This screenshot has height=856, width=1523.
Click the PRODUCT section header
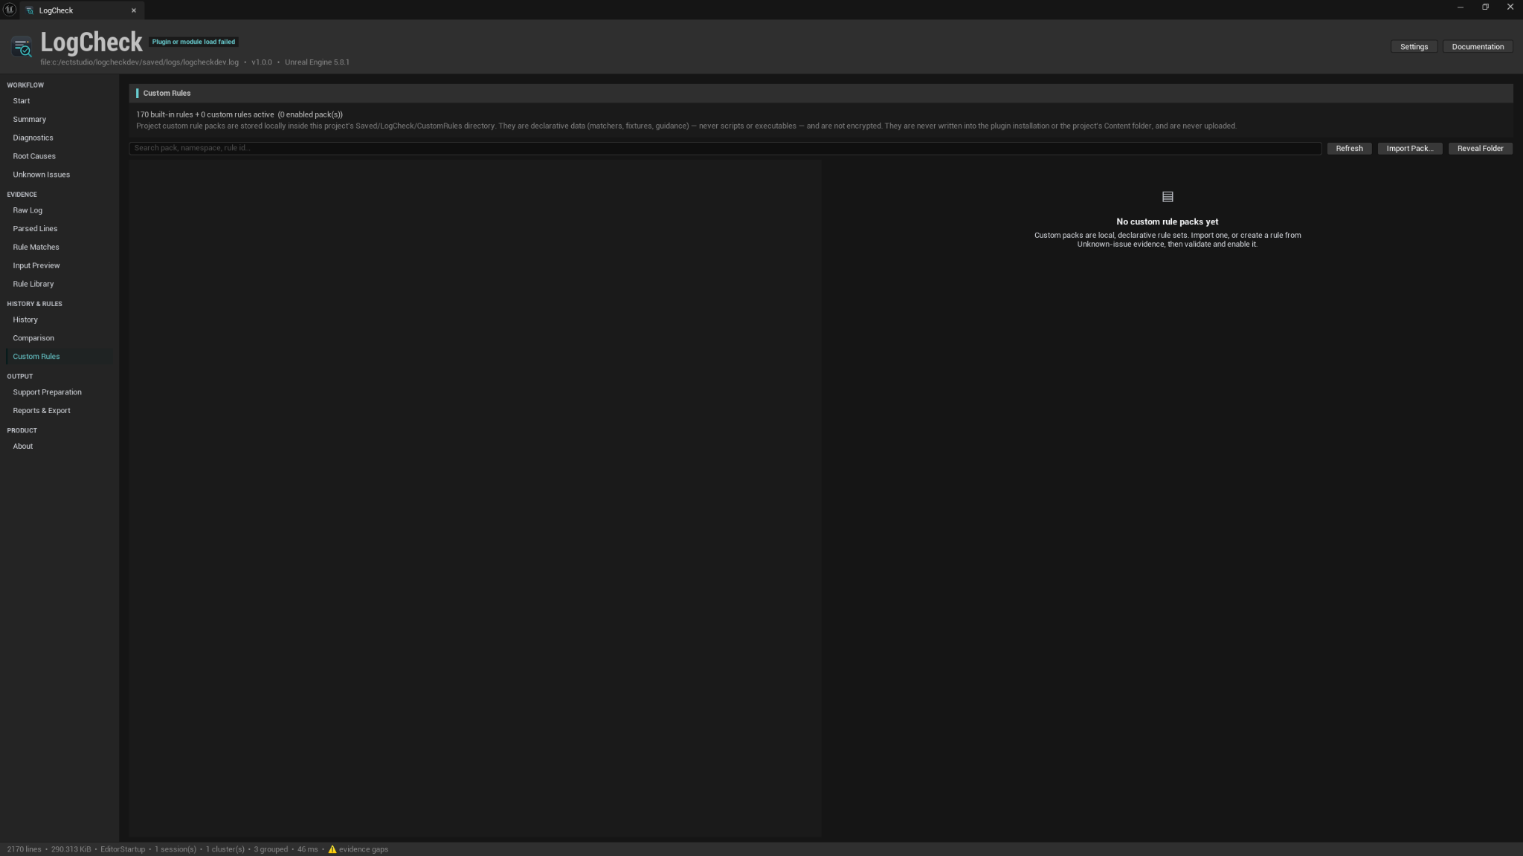(22, 431)
